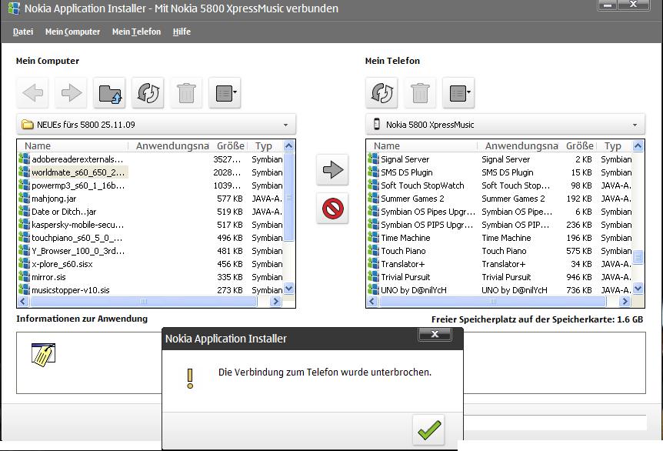Sort computer list by Größe column
This screenshot has width=663, height=451.
(231, 146)
